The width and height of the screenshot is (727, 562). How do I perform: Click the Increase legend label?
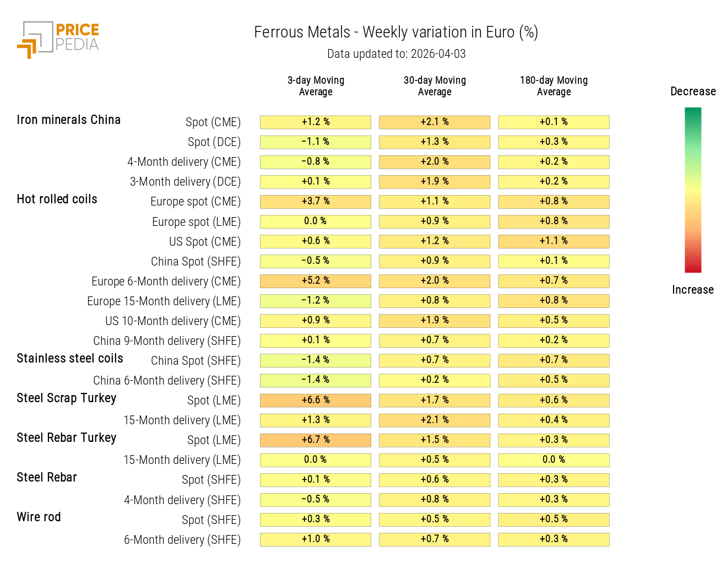click(692, 290)
